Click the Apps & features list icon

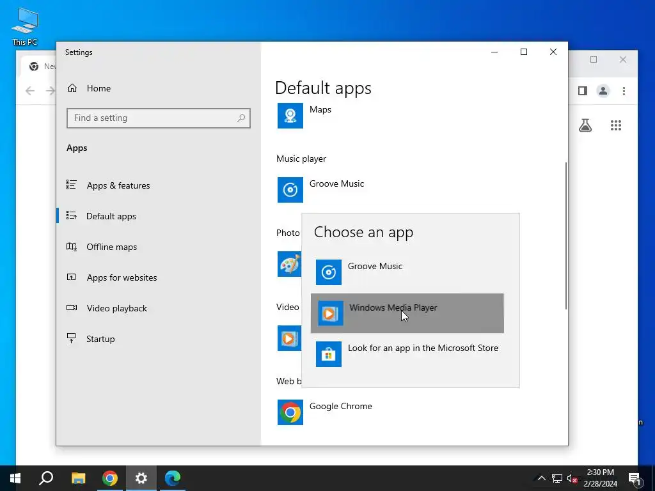[72, 185]
